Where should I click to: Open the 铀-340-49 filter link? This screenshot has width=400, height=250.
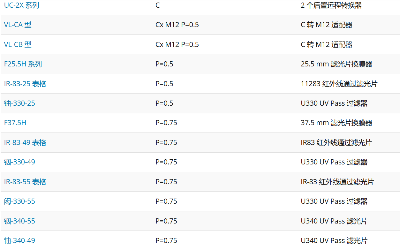[x=19, y=240]
